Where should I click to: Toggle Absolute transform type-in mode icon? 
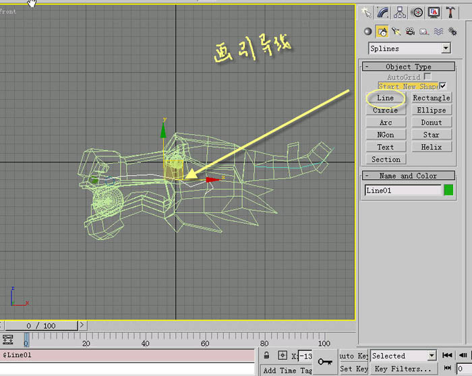click(283, 355)
